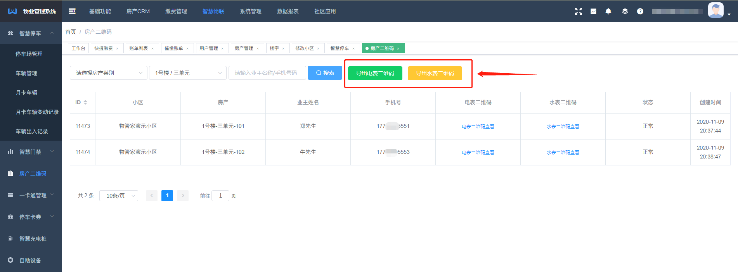
Task: Open the help question mark icon
Action: 640,11
